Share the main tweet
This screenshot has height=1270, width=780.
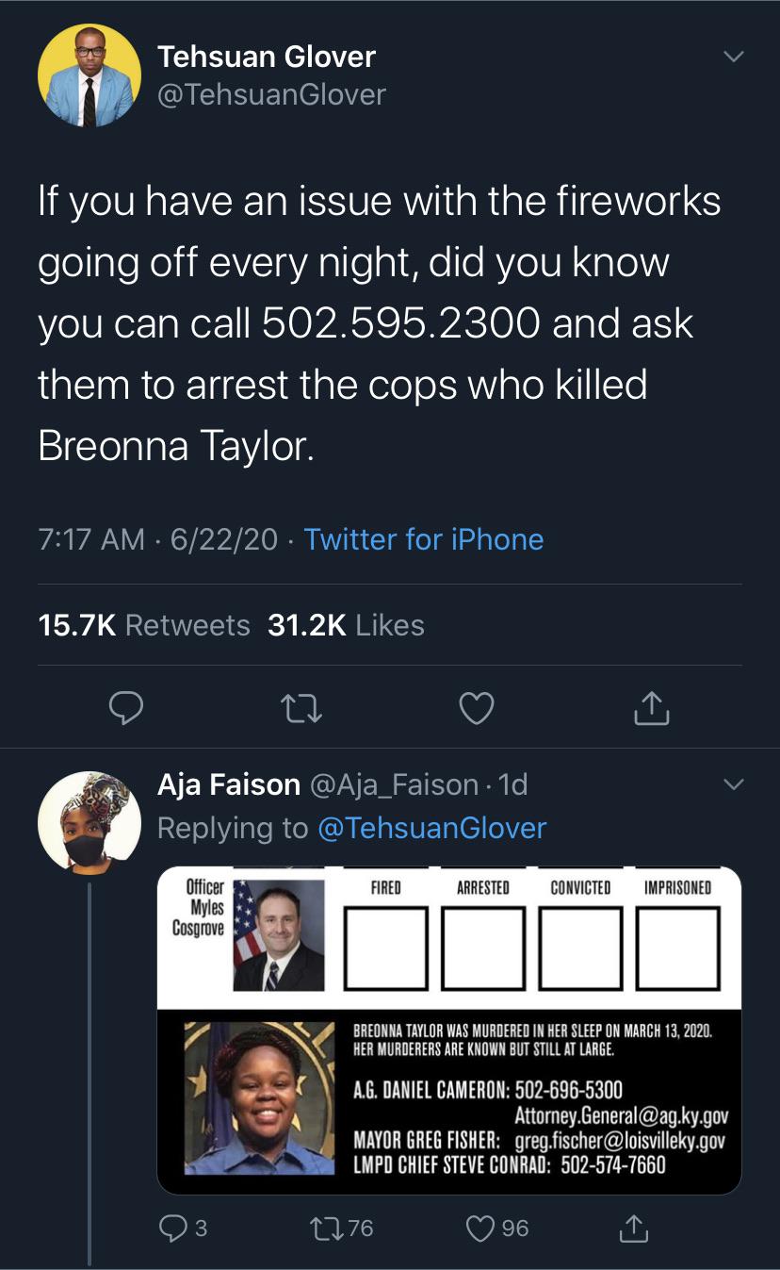coord(651,708)
